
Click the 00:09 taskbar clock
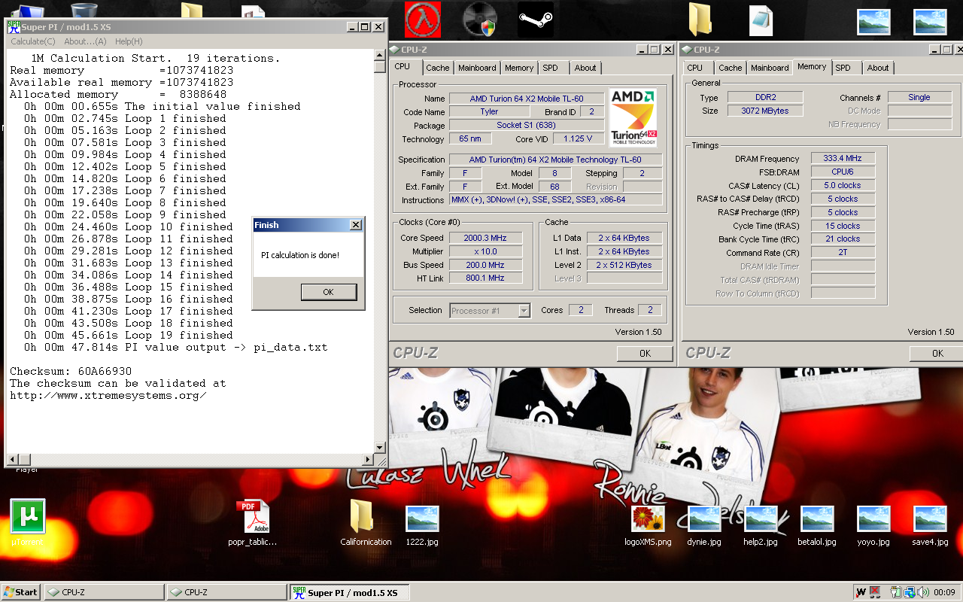click(944, 592)
